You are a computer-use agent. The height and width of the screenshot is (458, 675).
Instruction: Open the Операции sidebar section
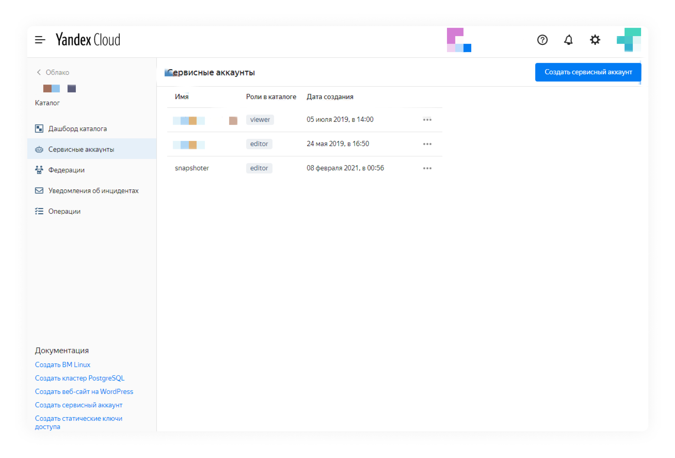[x=64, y=211]
